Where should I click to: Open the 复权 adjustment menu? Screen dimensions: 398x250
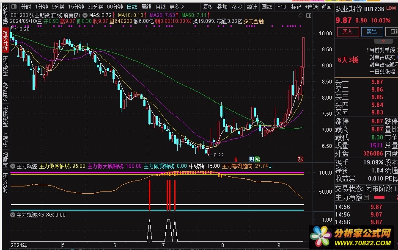tap(208, 7)
